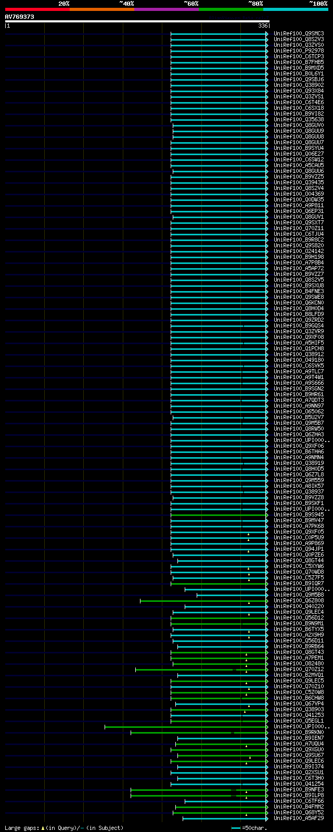
Task: Click the UniRef100_Q93X84 label
Action: pos(299,91)
